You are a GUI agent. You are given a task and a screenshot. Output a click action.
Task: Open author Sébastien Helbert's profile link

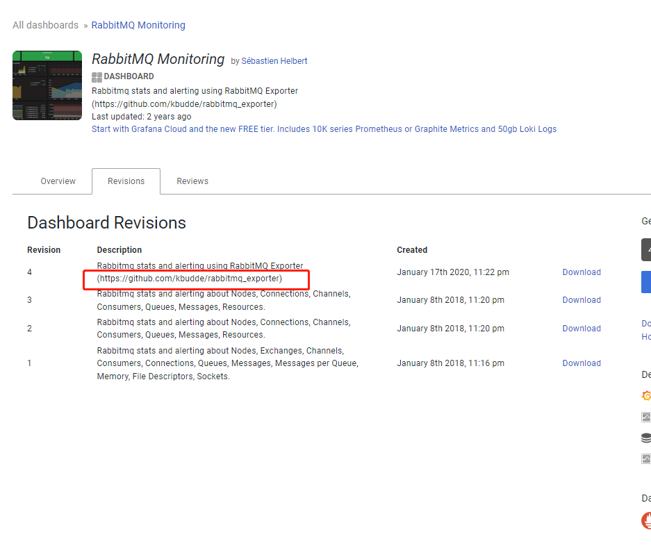tap(274, 61)
